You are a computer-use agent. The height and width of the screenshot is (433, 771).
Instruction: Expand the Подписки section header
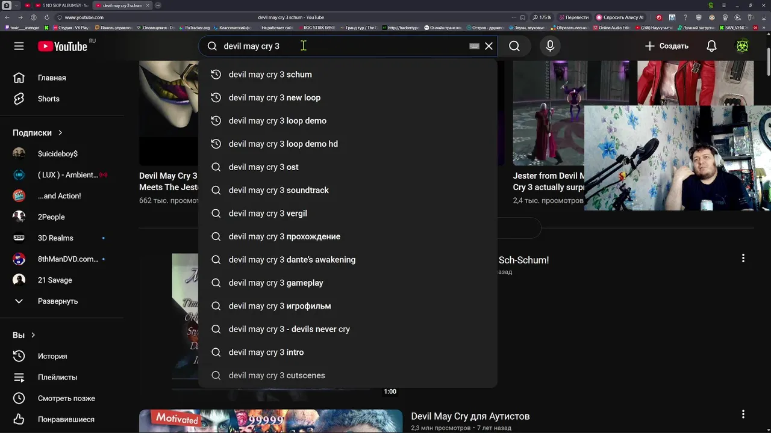pos(37,133)
